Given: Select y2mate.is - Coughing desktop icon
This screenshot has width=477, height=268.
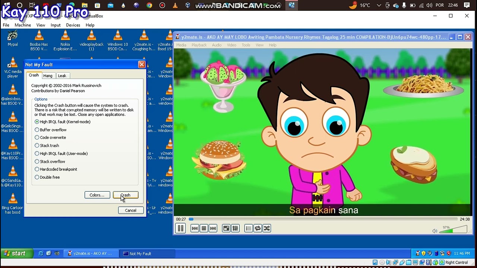Looking at the screenshot, I should [144, 40].
